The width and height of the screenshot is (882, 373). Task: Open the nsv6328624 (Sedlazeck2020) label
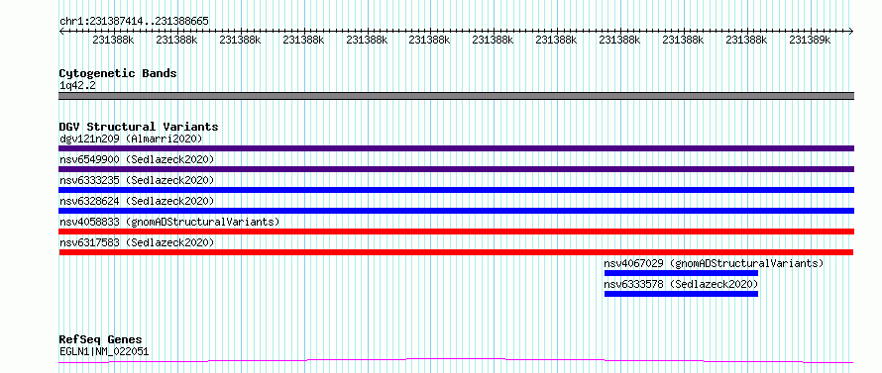tap(137, 201)
